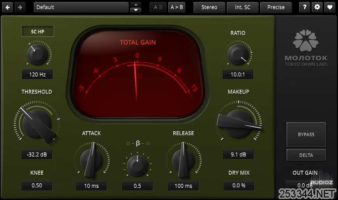Click the Threshold knob
This screenshot has width=338, height=200.
[37, 124]
